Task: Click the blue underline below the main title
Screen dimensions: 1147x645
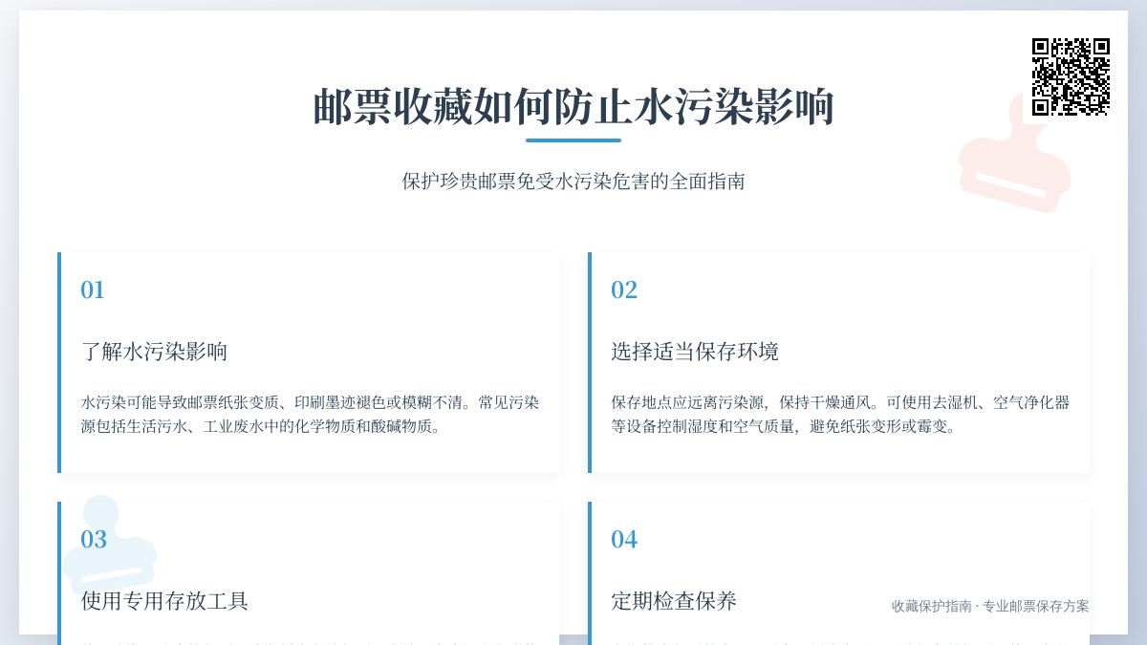Action: click(x=573, y=140)
